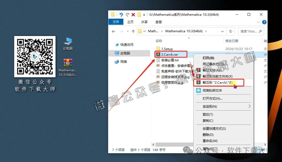Click the ribbon collapse chevron near Help

click(x=258, y=22)
